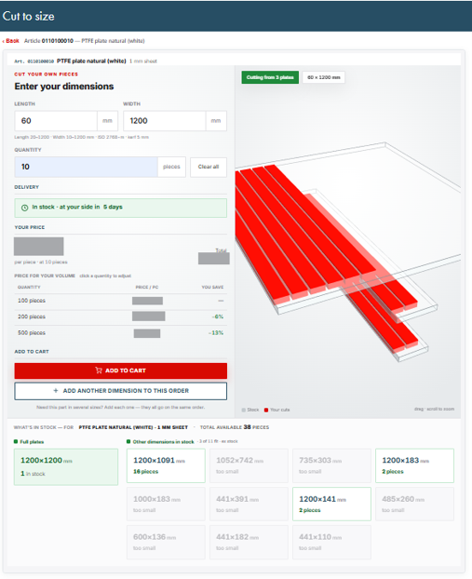Click the red Your cuts legend swatch

coord(266,410)
